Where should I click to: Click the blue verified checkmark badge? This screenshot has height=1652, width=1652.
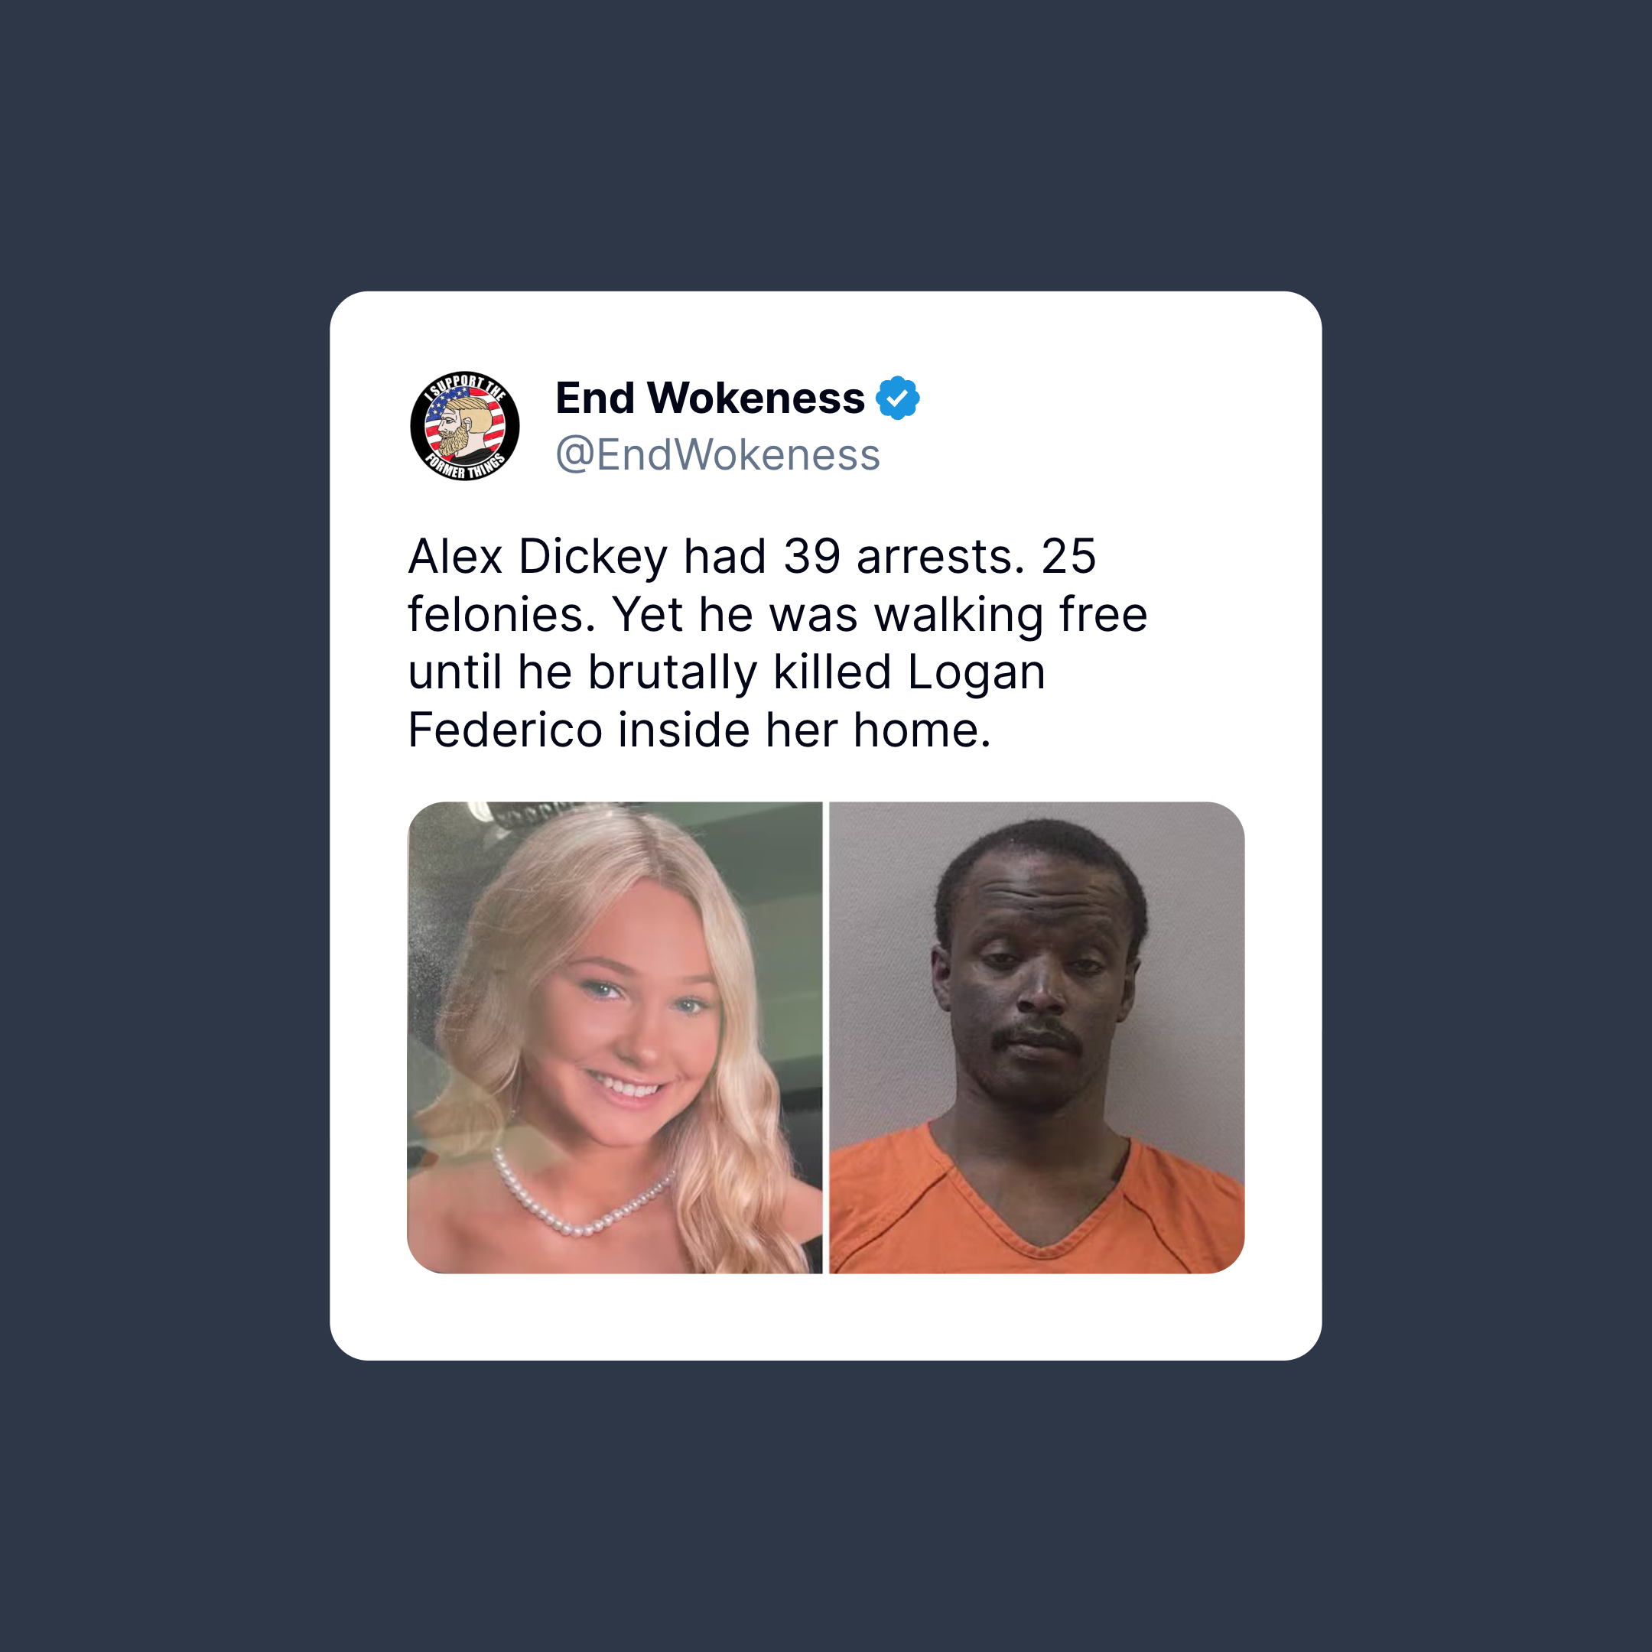tap(897, 398)
